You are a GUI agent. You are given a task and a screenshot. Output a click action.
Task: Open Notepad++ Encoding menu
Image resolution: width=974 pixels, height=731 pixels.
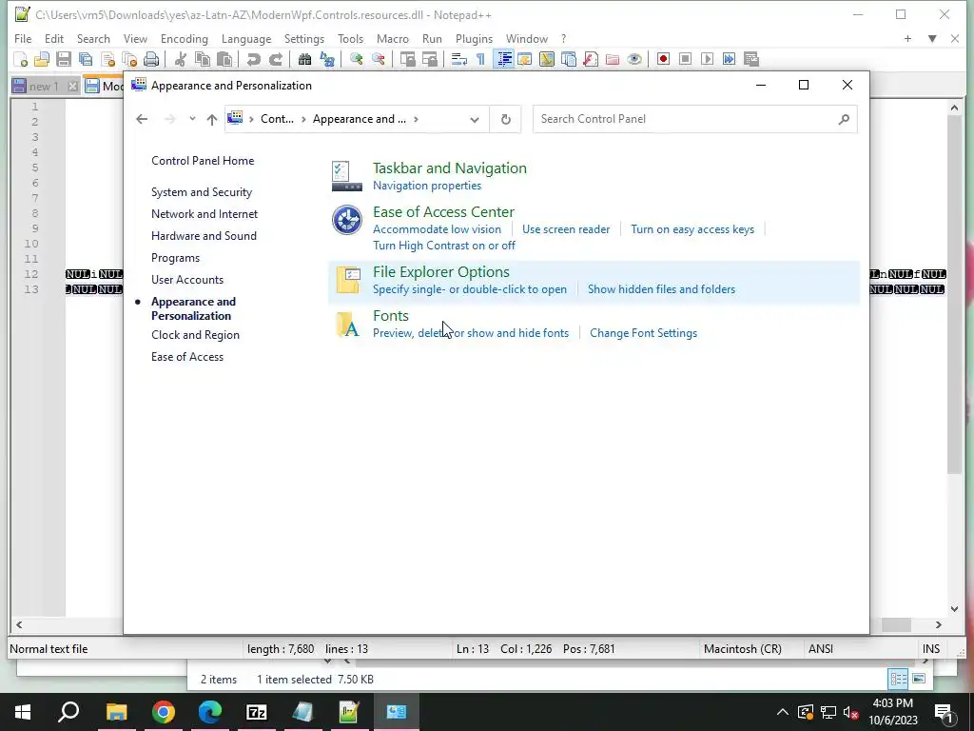pos(184,38)
